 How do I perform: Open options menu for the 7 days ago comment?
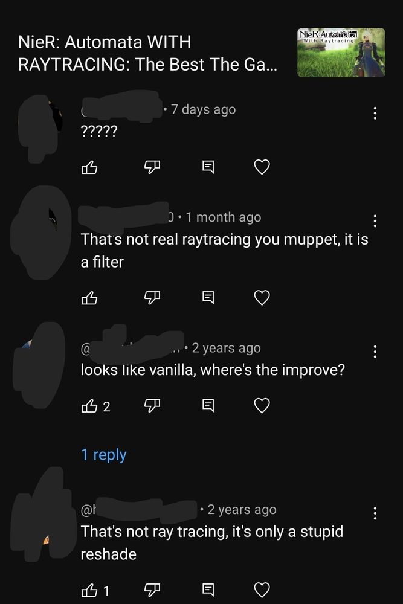click(x=375, y=113)
